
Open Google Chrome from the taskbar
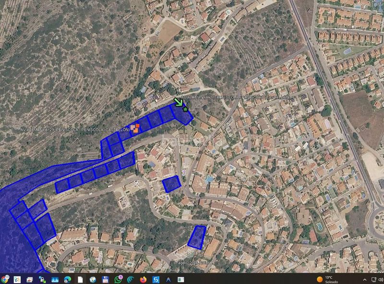click(x=4, y=279)
